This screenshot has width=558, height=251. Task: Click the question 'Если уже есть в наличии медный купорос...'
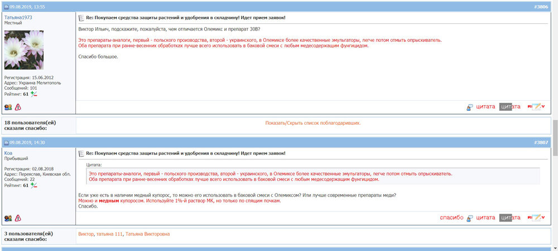click(x=237, y=195)
